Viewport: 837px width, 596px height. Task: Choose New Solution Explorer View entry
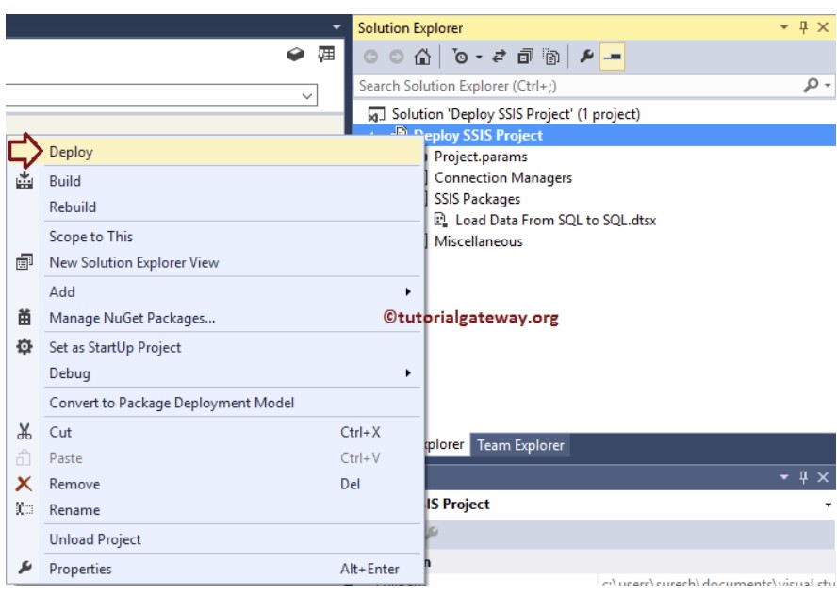234,263
